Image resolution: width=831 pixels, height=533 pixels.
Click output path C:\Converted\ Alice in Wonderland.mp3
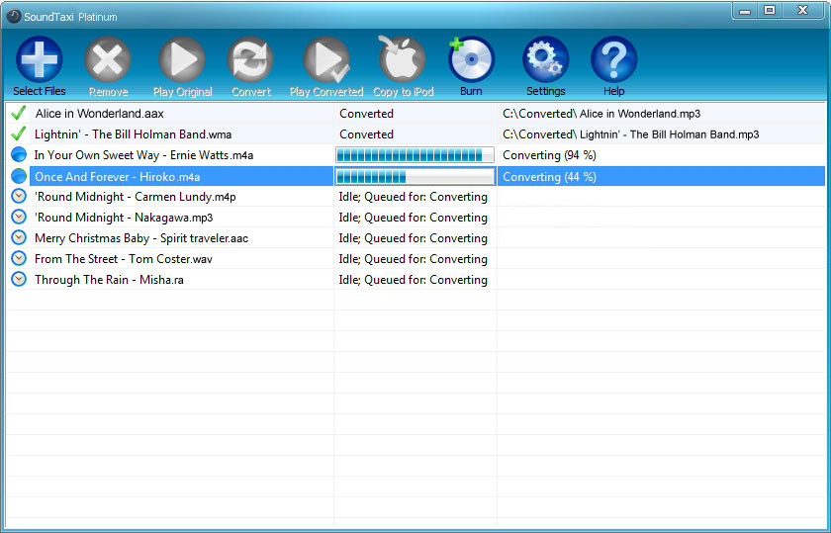coord(601,114)
